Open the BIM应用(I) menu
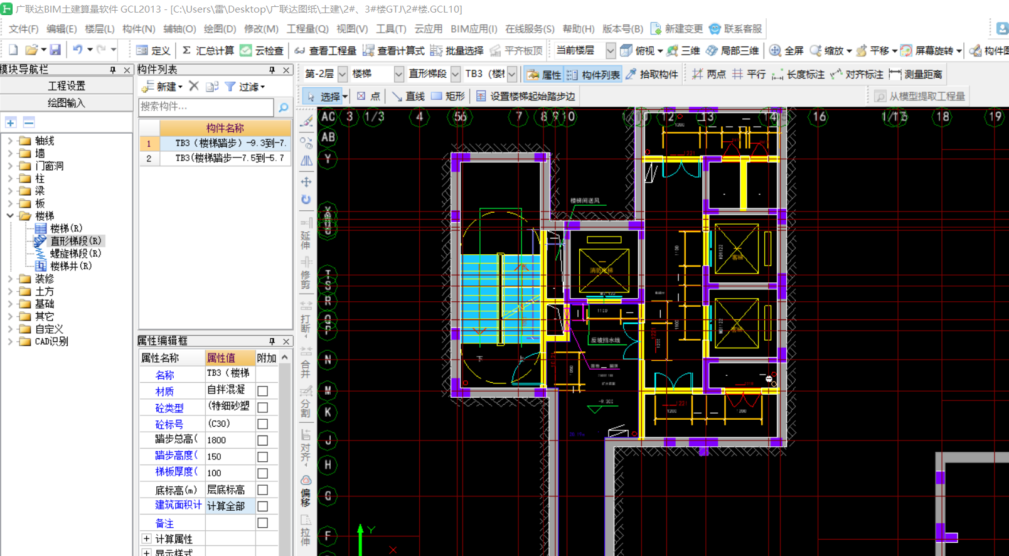The image size is (1009, 556). click(x=474, y=29)
